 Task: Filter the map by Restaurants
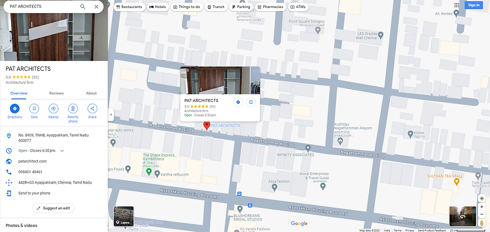point(129,7)
